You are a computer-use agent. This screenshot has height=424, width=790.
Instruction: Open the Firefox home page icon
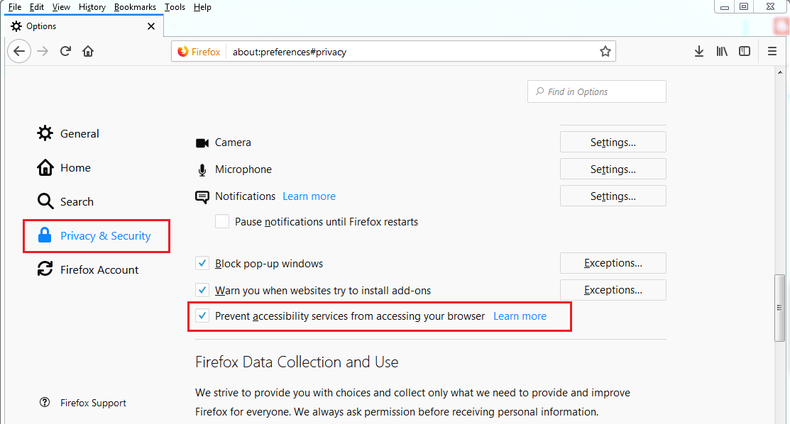tap(88, 51)
